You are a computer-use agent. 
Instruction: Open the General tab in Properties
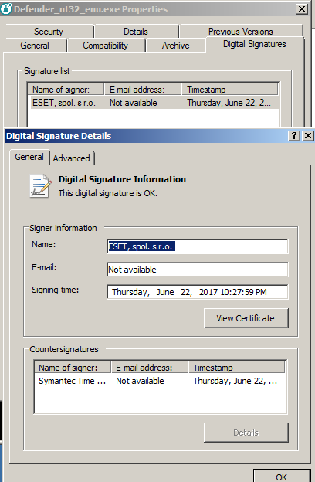[35, 46]
